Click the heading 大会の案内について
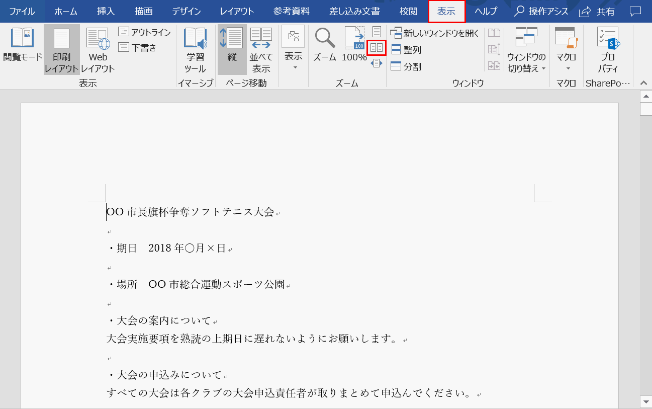The width and height of the screenshot is (652, 409). 159,320
